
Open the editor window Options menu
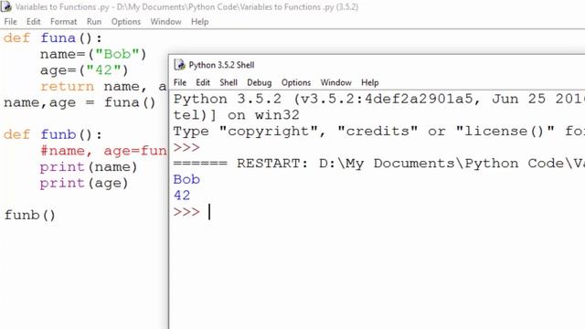pos(126,22)
